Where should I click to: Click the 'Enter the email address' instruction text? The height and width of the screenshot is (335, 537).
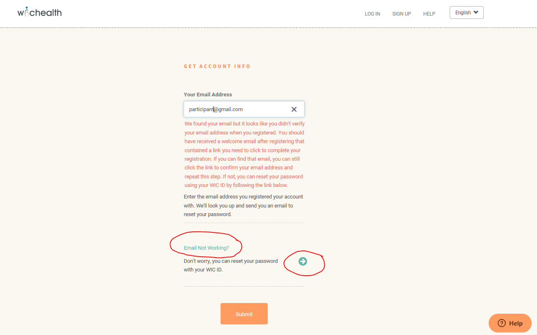click(x=243, y=205)
